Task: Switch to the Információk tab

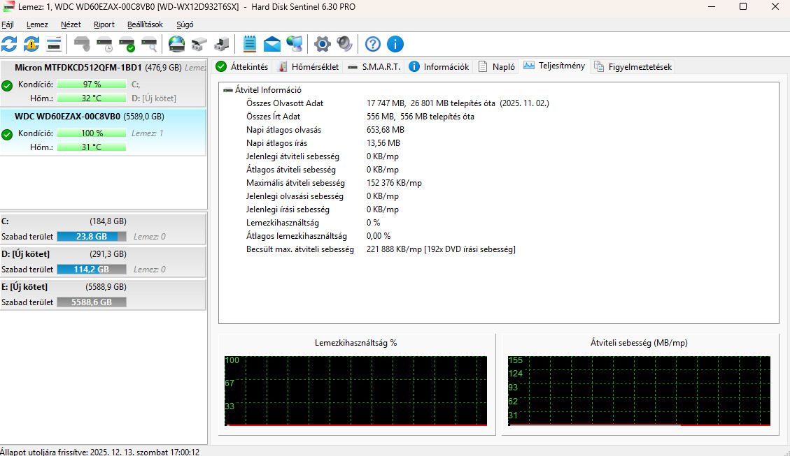Action: (439, 67)
